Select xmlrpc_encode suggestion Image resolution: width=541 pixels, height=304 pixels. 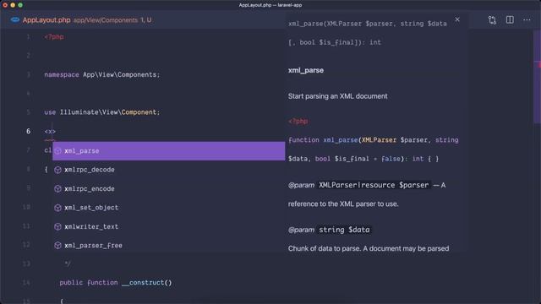point(169,188)
